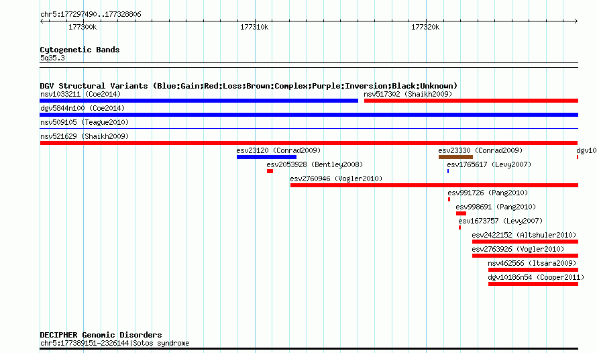Click the tiny red esv1673757 marker
Screen dimensions: 597x353
(x=460, y=228)
